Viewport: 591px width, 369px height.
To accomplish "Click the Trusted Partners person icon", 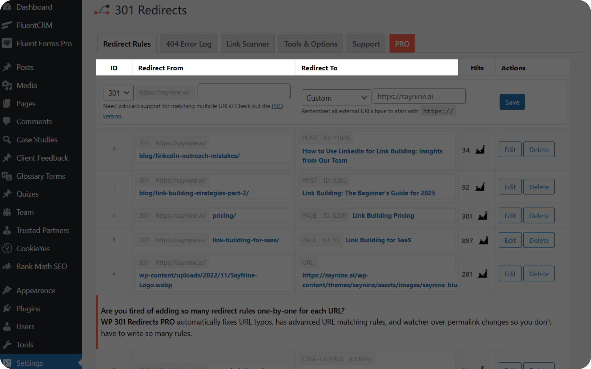I will pos(7,230).
